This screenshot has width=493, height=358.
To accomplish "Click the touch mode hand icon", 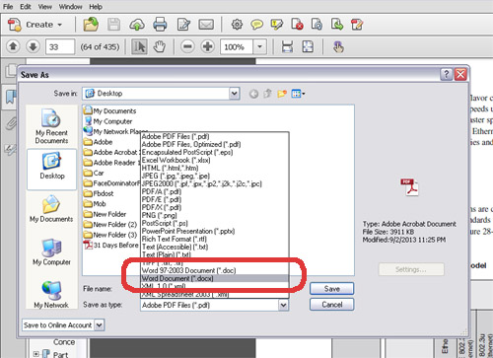I will click(338, 47).
